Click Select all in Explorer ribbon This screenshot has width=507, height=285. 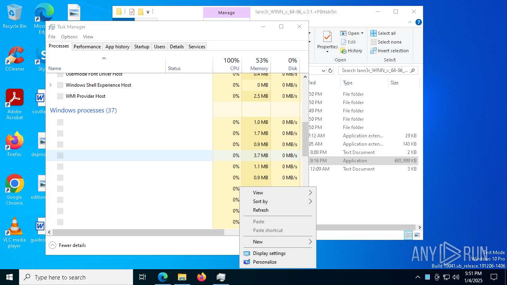(383, 33)
